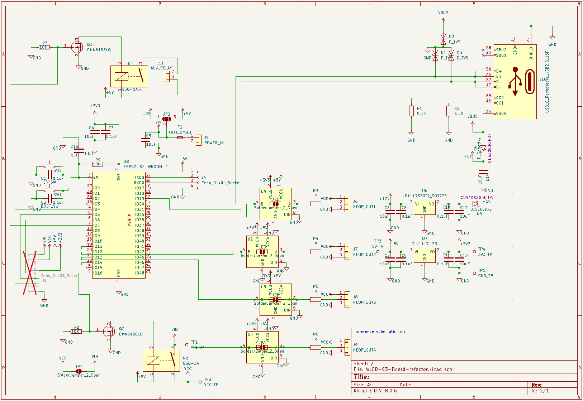This screenshot has height=401, width=583.
Task: Click the J7 NEOP_OUT2 connector symbol
Action: [x=347, y=252]
